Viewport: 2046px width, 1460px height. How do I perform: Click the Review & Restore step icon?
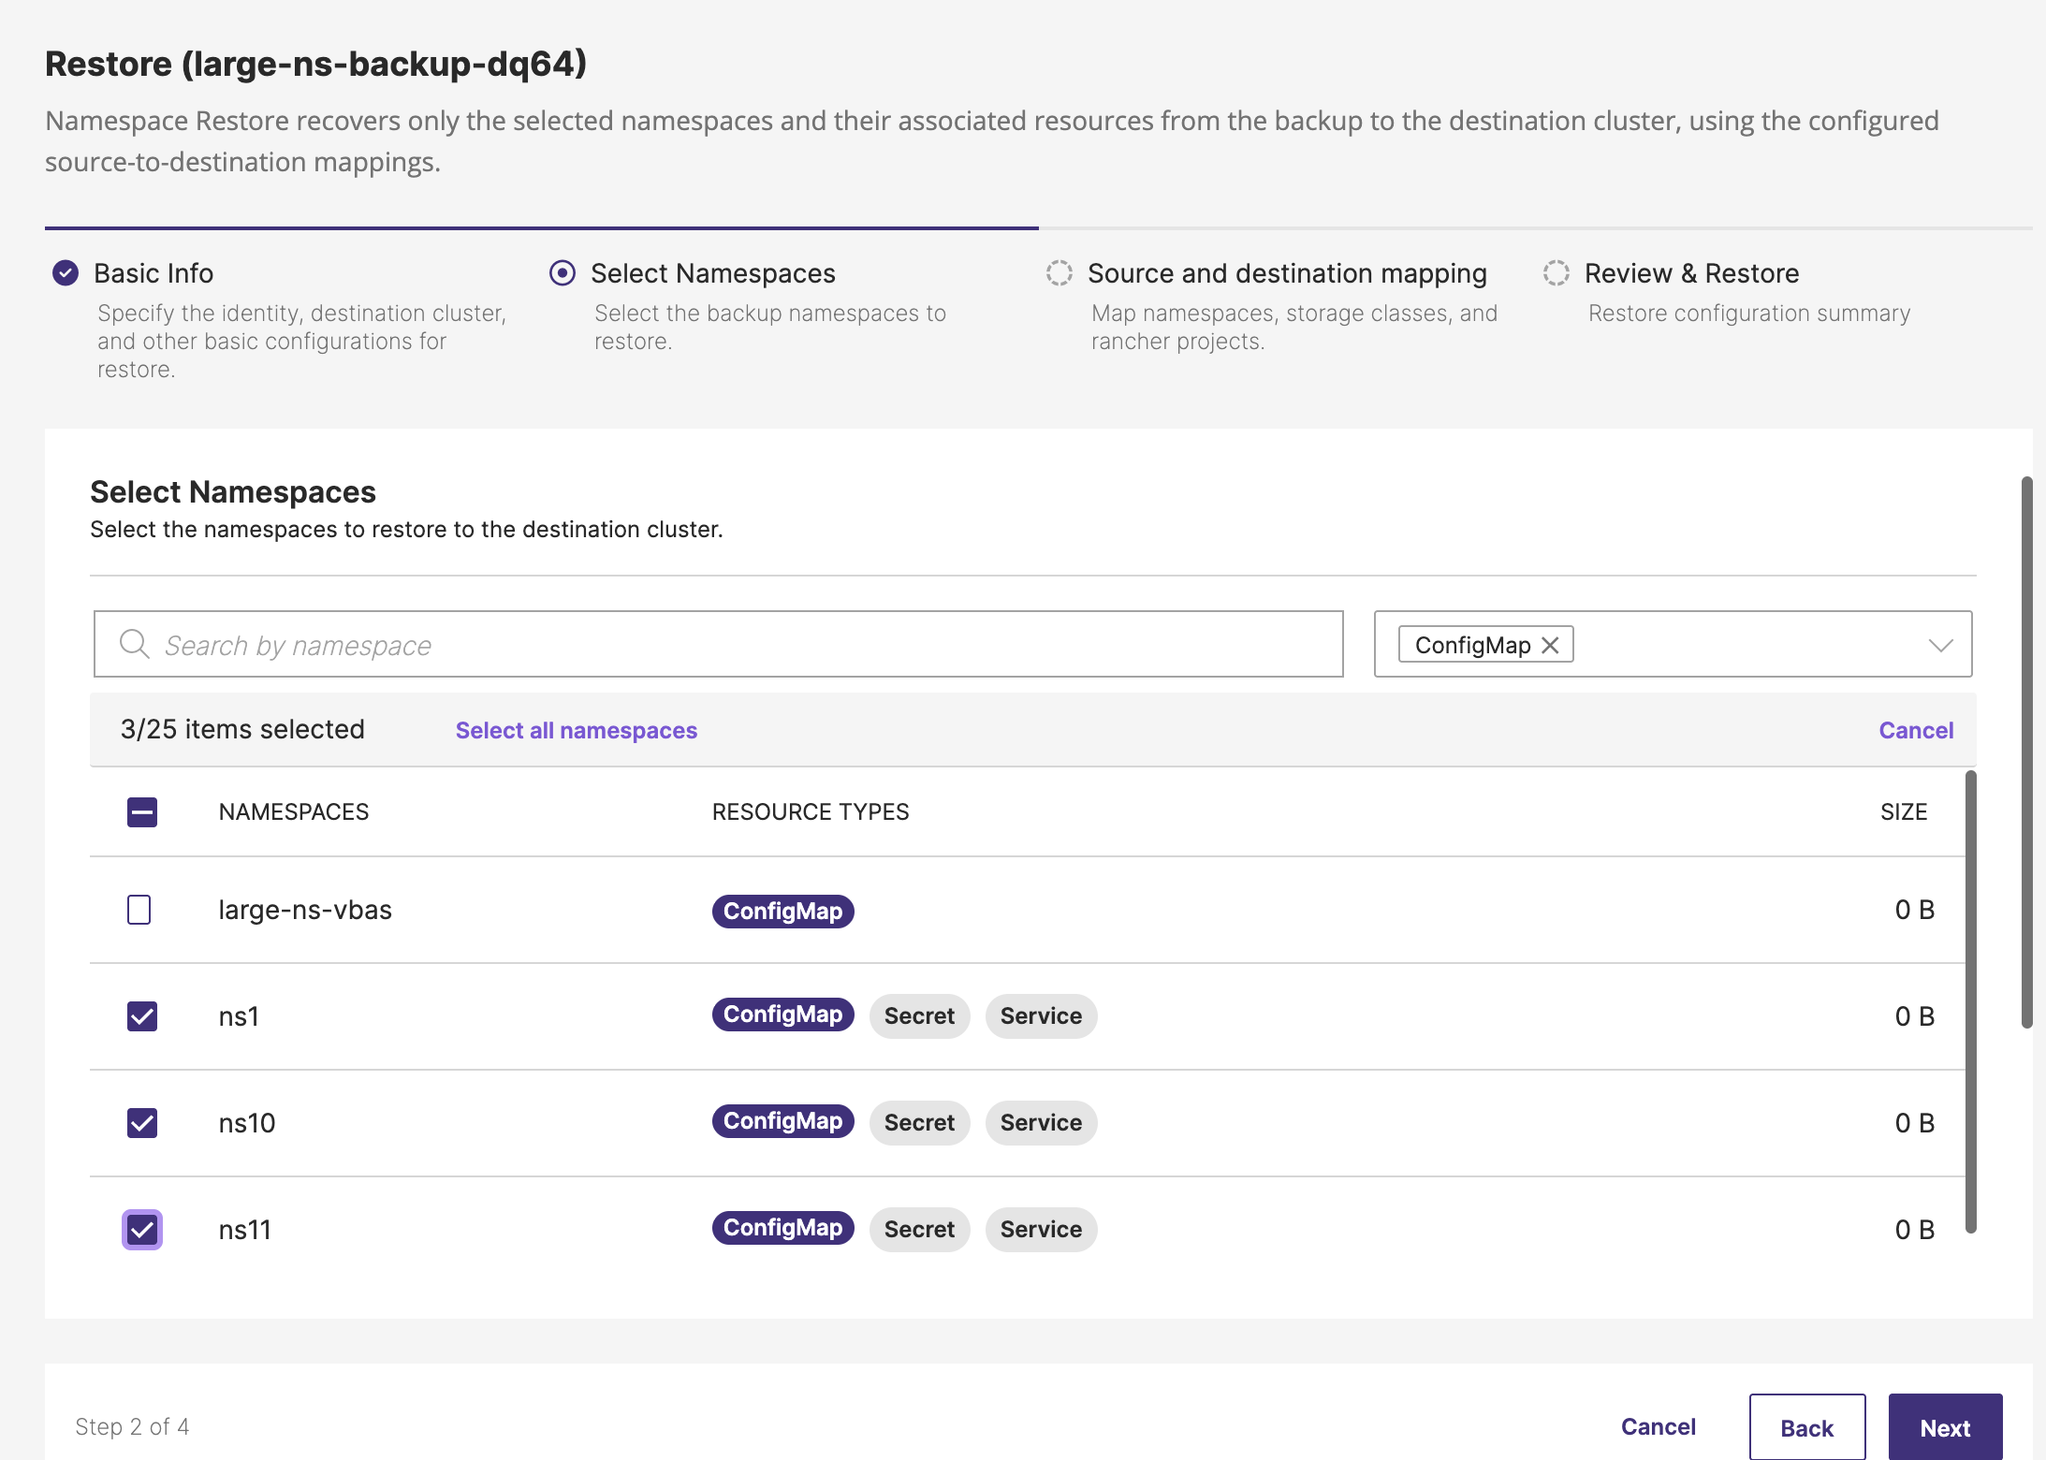click(1556, 273)
